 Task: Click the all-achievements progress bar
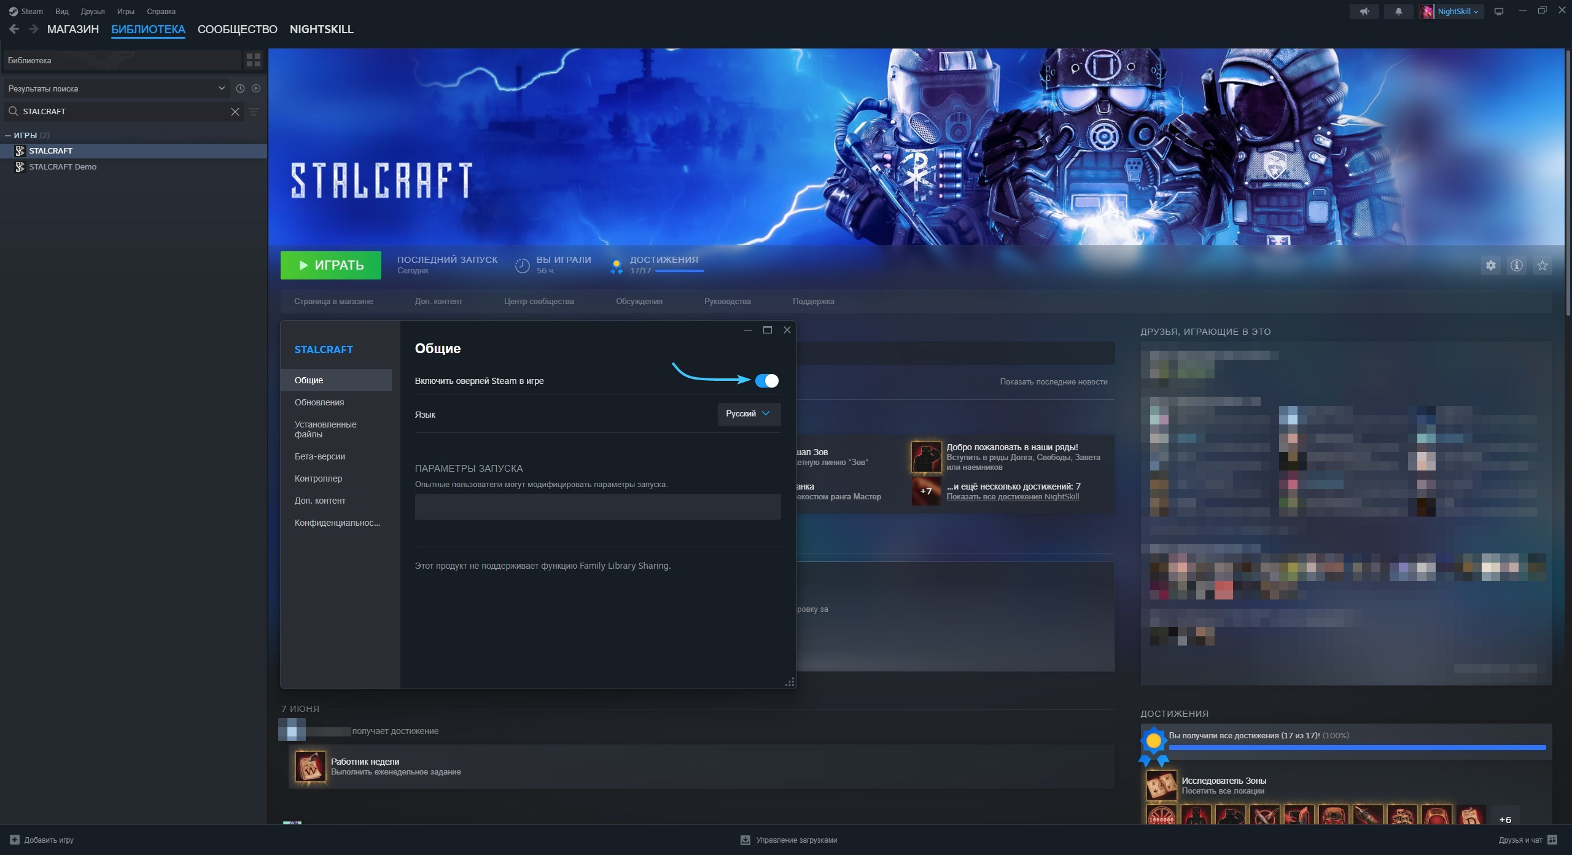point(1357,748)
